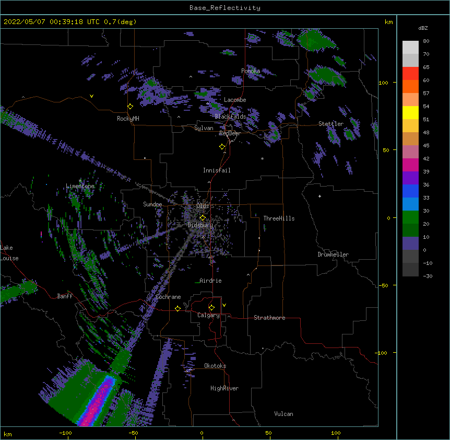Click the 80 value in dBZ legend
The width and height of the screenshot is (450, 440).
tap(426, 41)
